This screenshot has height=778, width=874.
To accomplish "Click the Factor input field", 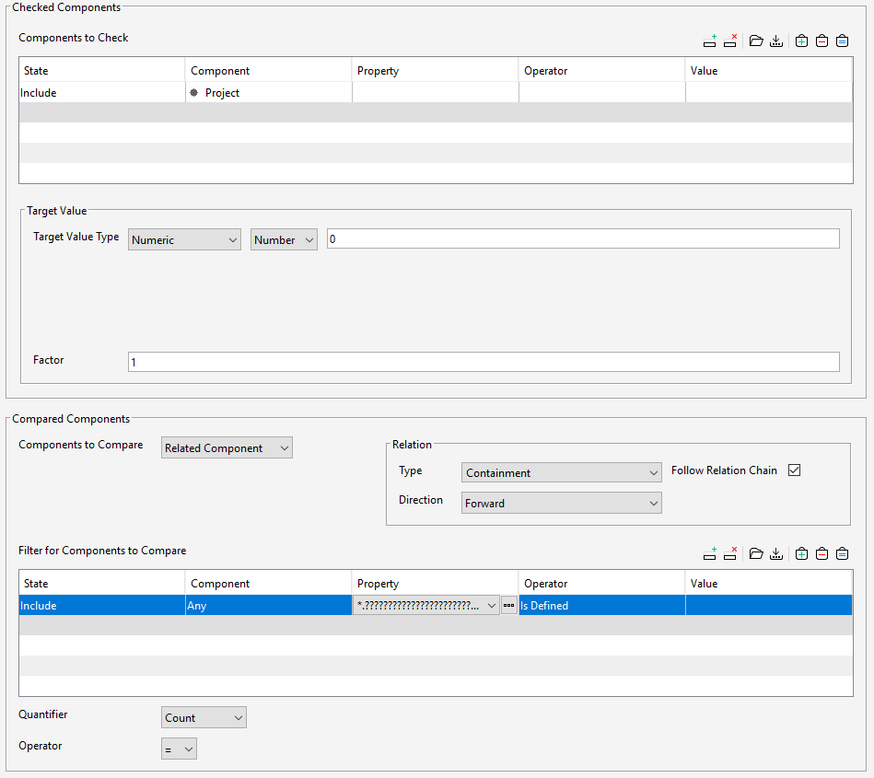I will [x=484, y=362].
